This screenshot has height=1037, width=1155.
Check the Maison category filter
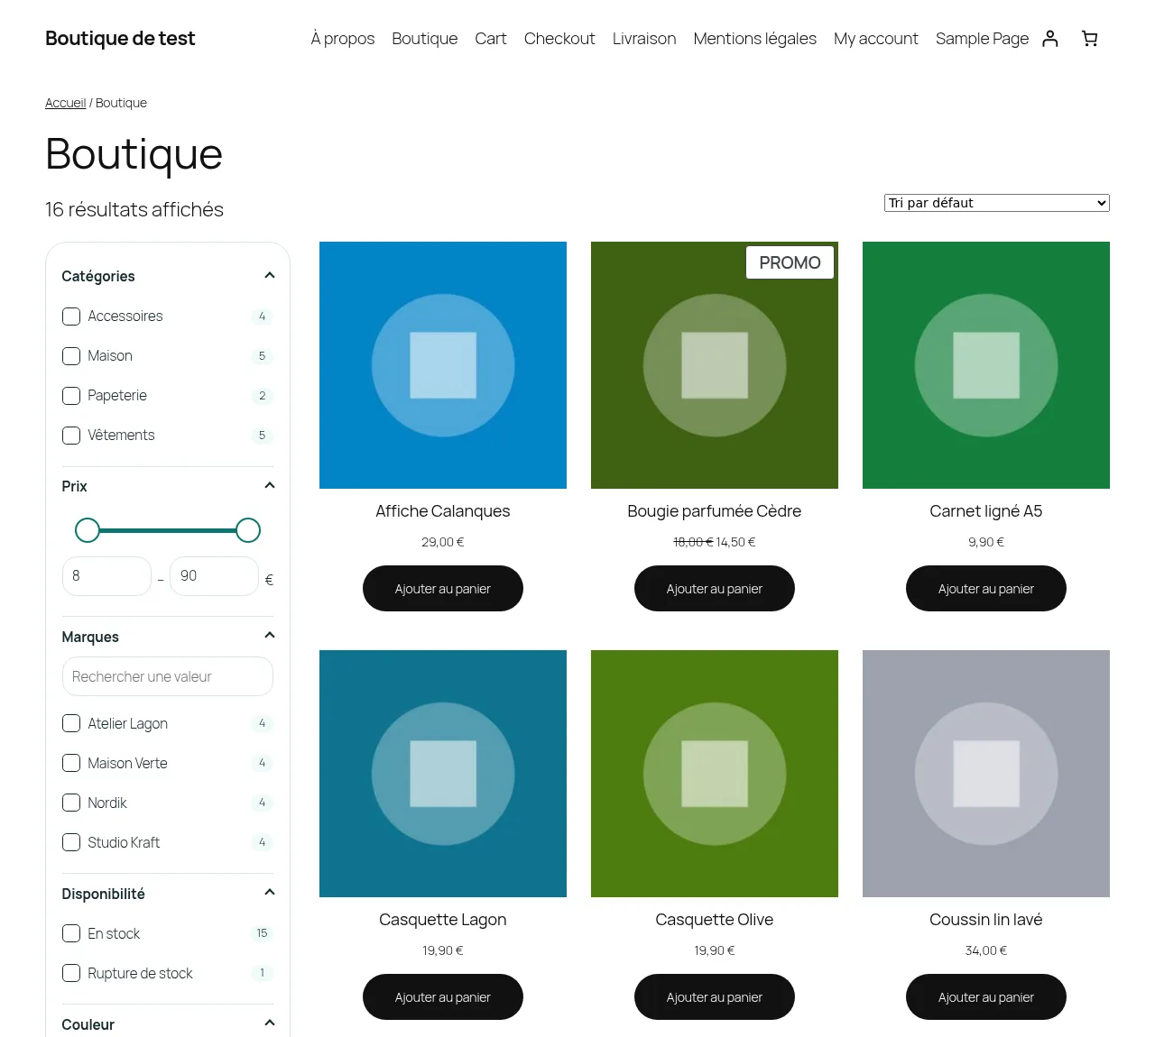coord(71,356)
